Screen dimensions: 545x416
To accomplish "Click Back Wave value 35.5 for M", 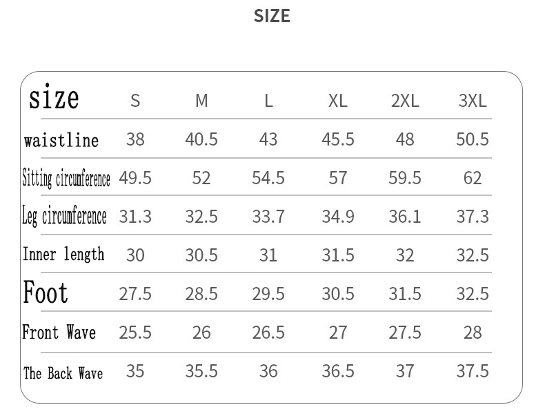I will pos(201,371).
